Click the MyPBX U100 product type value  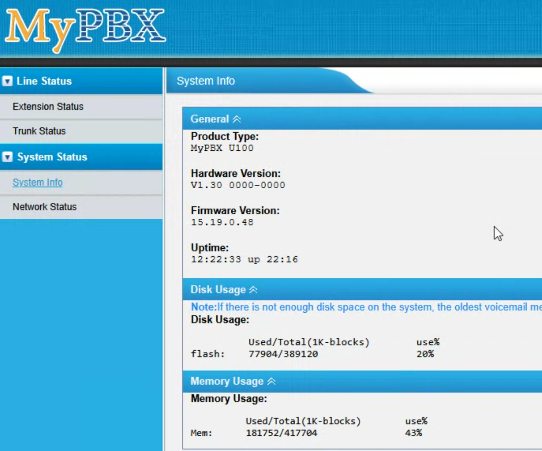[222, 148]
